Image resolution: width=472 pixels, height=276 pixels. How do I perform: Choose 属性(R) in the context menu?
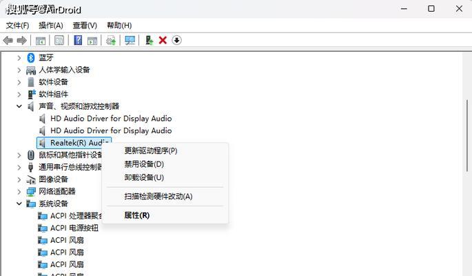(x=165, y=215)
